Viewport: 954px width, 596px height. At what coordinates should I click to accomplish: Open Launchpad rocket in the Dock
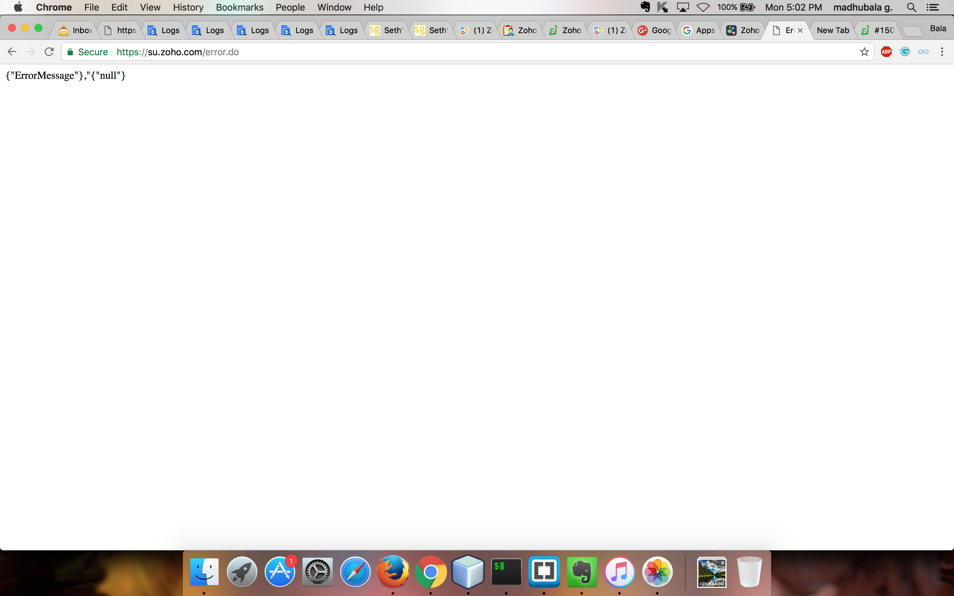click(242, 571)
